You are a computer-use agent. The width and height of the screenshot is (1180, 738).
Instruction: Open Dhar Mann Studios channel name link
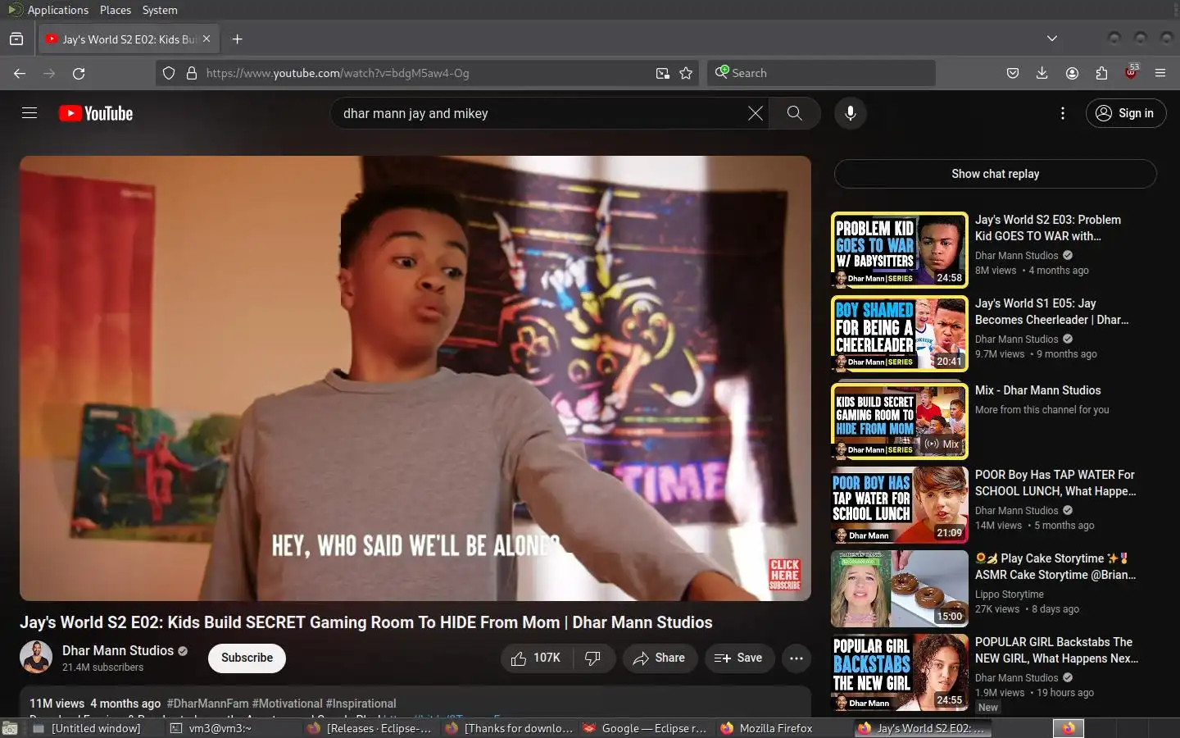coord(118,650)
